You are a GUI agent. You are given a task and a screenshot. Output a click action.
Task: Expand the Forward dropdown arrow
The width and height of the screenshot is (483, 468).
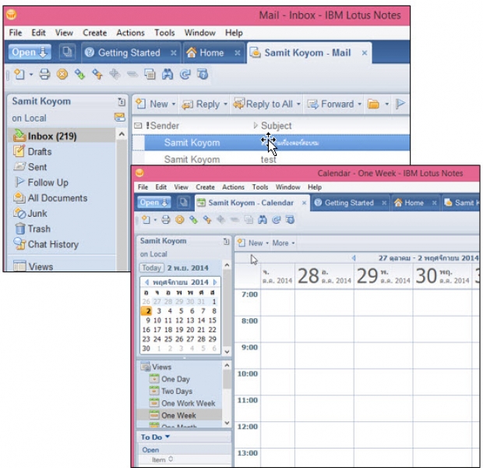(359, 104)
